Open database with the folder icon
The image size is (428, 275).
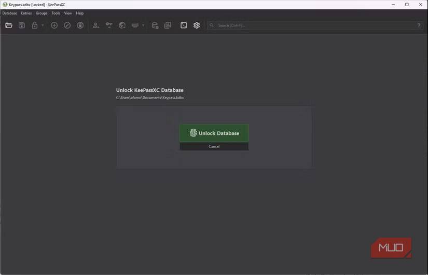(x=9, y=25)
